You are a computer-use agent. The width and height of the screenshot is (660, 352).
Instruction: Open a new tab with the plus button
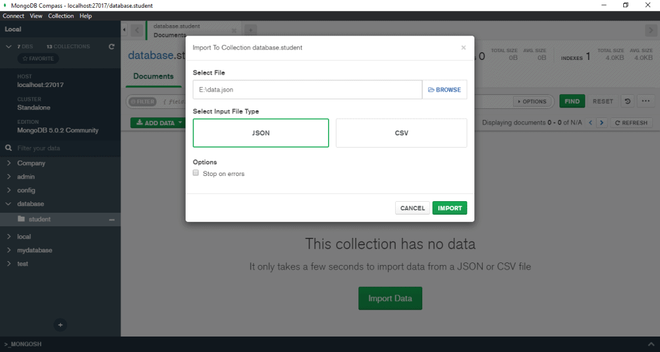click(251, 30)
